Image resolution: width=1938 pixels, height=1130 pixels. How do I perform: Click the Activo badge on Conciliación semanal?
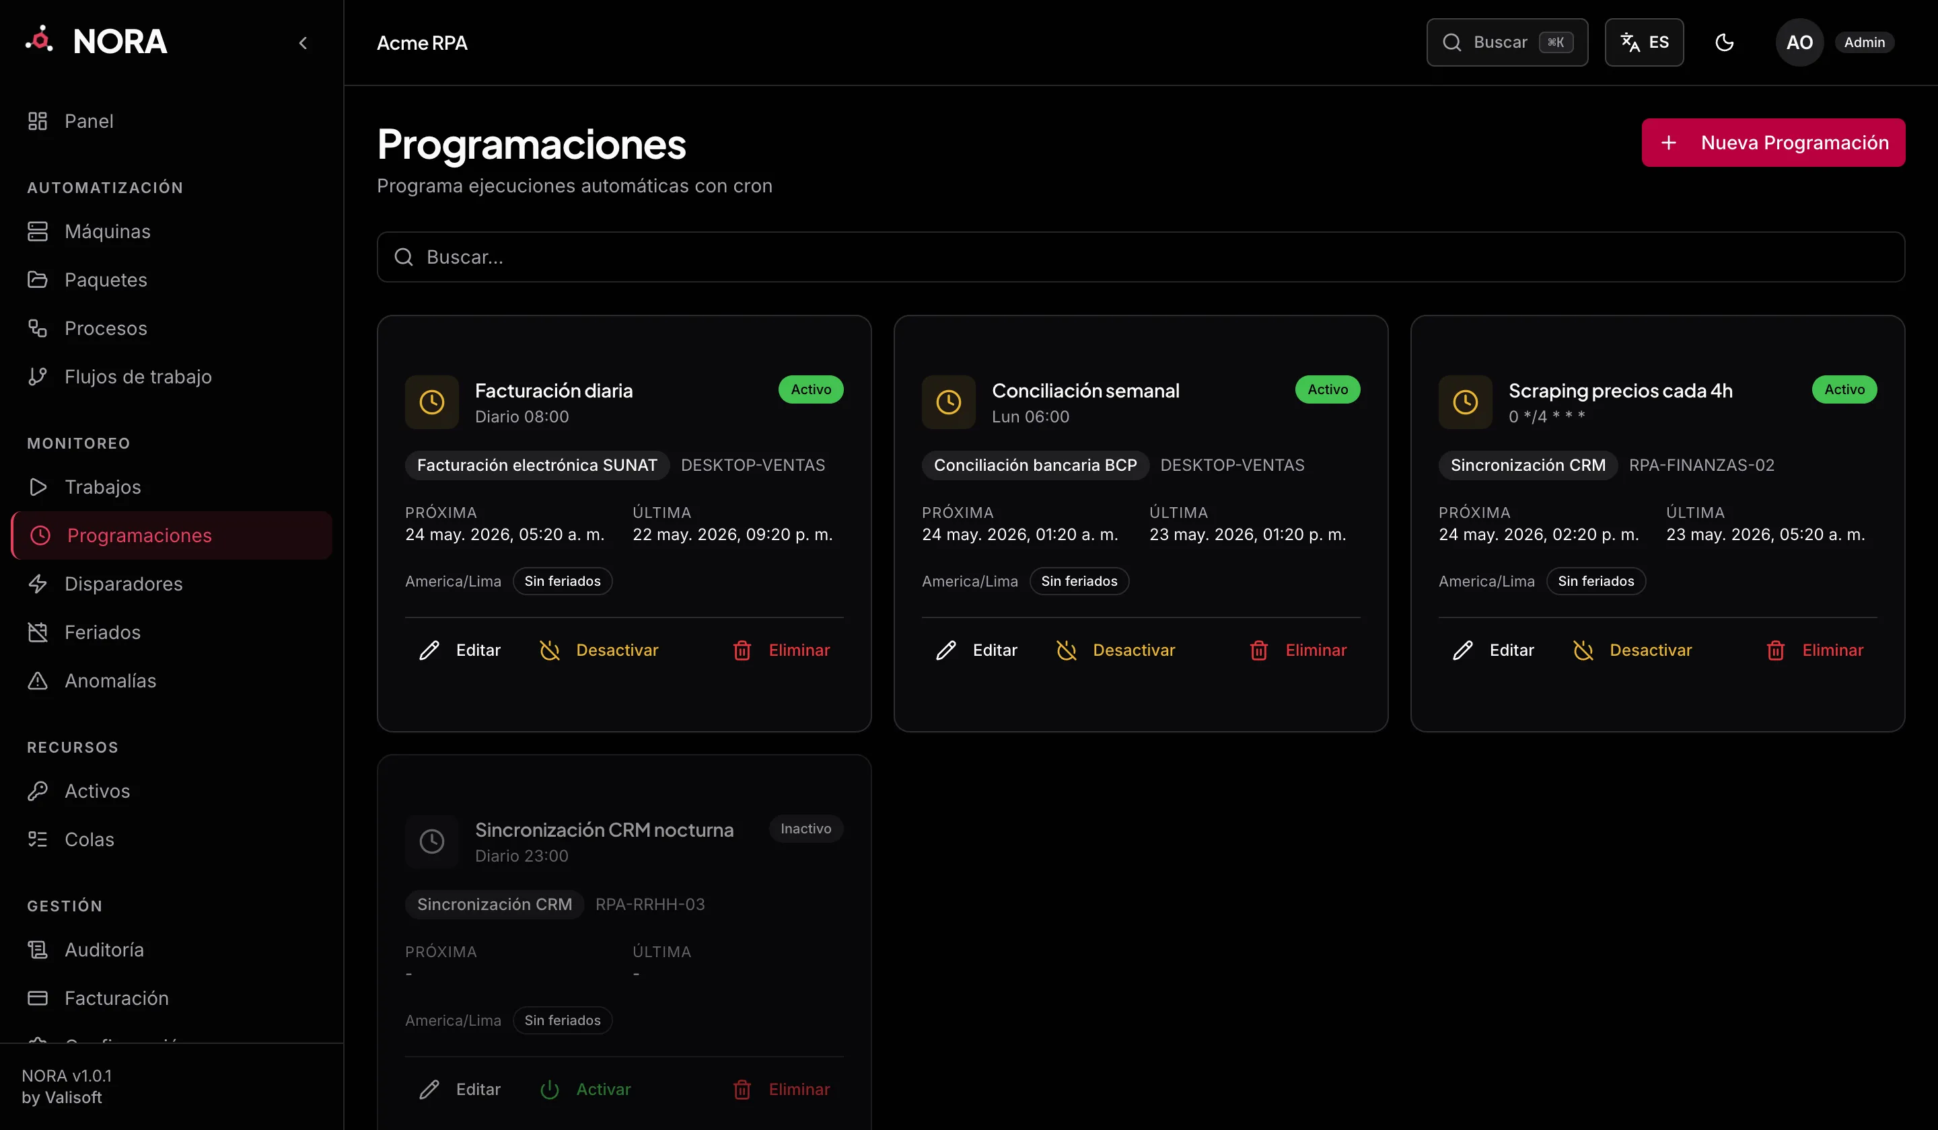click(x=1328, y=389)
